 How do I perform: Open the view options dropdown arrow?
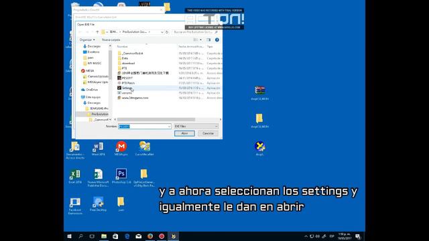tap(201, 40)
